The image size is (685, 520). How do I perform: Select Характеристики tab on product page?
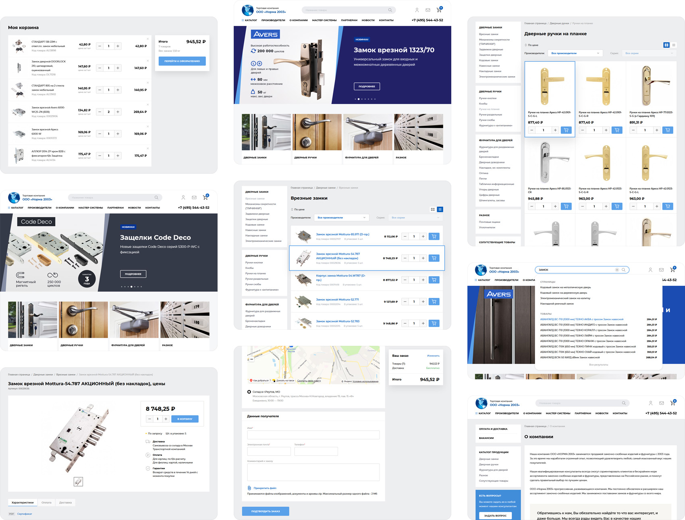(x=23, y=503)
